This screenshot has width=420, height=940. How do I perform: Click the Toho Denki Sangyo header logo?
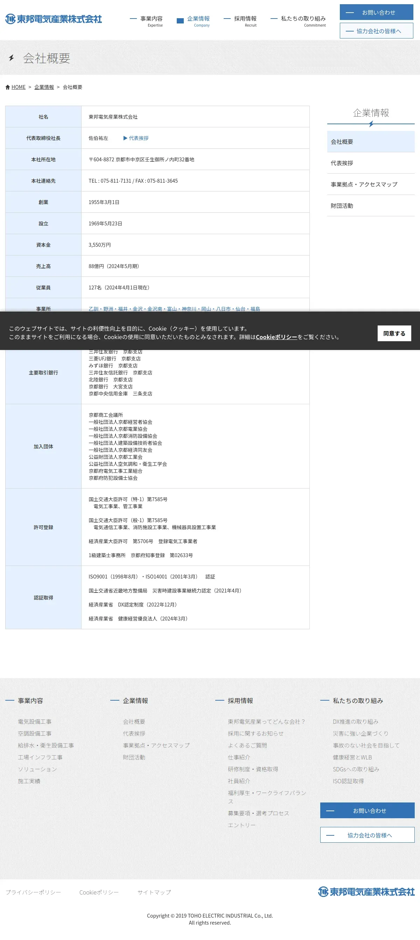click(54, 19)
